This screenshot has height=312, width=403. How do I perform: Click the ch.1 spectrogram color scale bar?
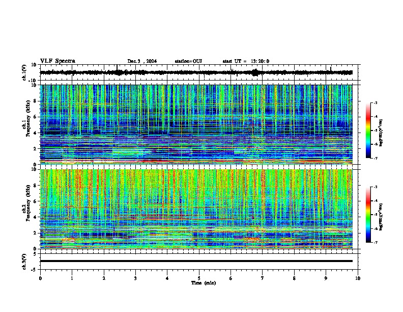tap(368, 131)
